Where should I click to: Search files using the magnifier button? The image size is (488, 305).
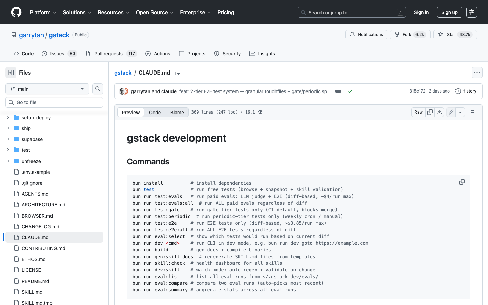(x=98, y=89)
